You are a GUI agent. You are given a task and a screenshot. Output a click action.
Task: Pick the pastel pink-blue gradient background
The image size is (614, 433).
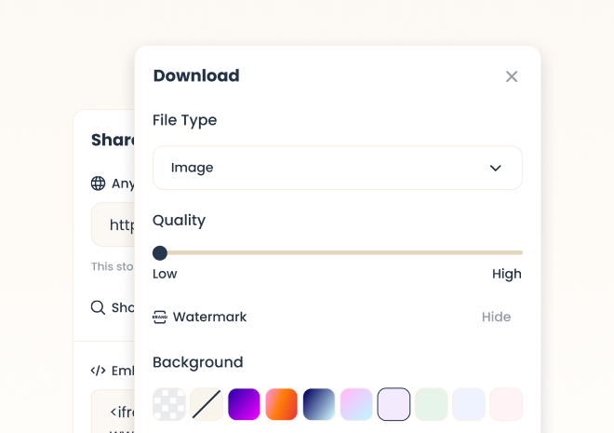coord(356,404)
